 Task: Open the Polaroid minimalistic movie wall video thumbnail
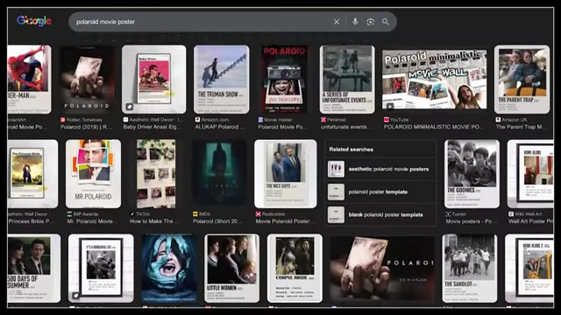[435, 80]
